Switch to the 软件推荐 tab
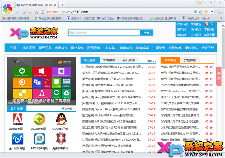The image size is (225, 158). (x=109, y=60)
